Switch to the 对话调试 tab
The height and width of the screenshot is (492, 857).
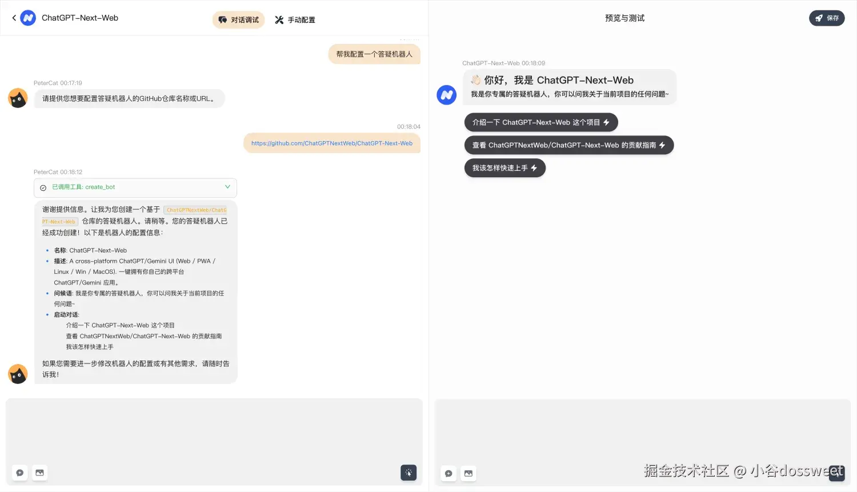[x=239, y=20]
